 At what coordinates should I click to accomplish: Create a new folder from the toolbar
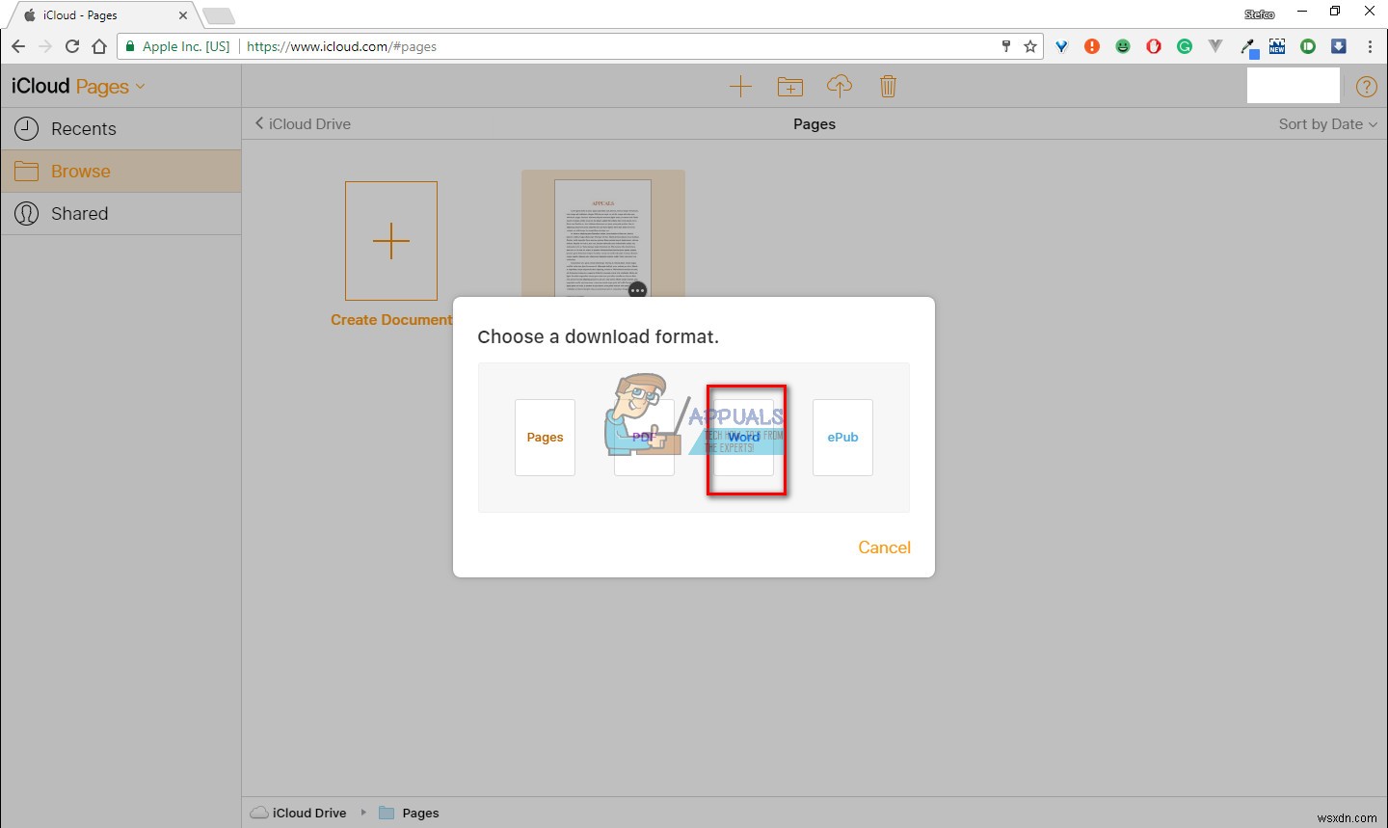[x=790, y=87]
